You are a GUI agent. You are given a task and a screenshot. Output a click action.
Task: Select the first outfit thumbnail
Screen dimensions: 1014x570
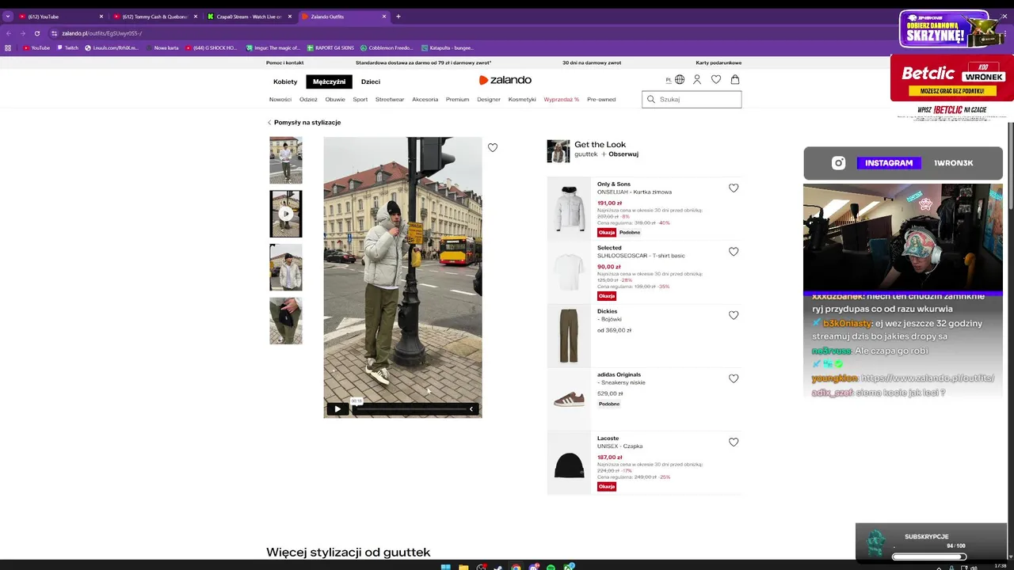point(285,161)
